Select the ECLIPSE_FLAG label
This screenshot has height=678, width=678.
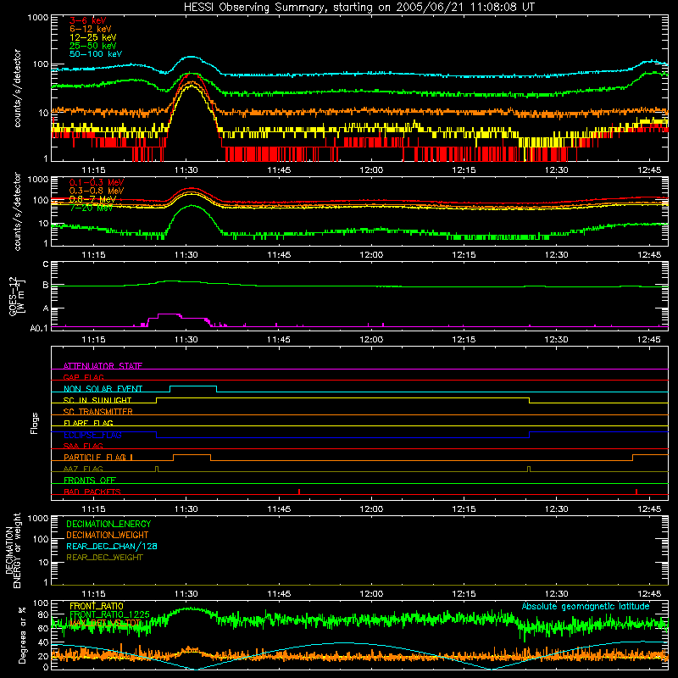pyautogui.click(x=92, y=435)
